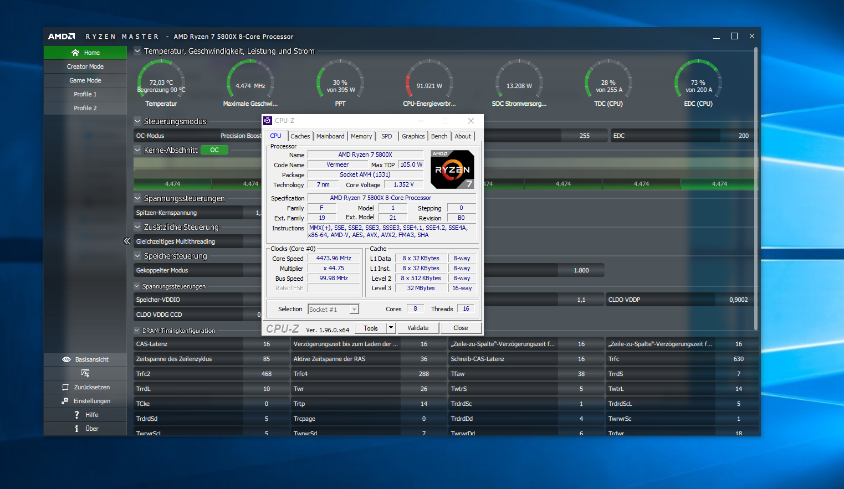Open Hilfe via the question mark icon

tap(76, 415)
